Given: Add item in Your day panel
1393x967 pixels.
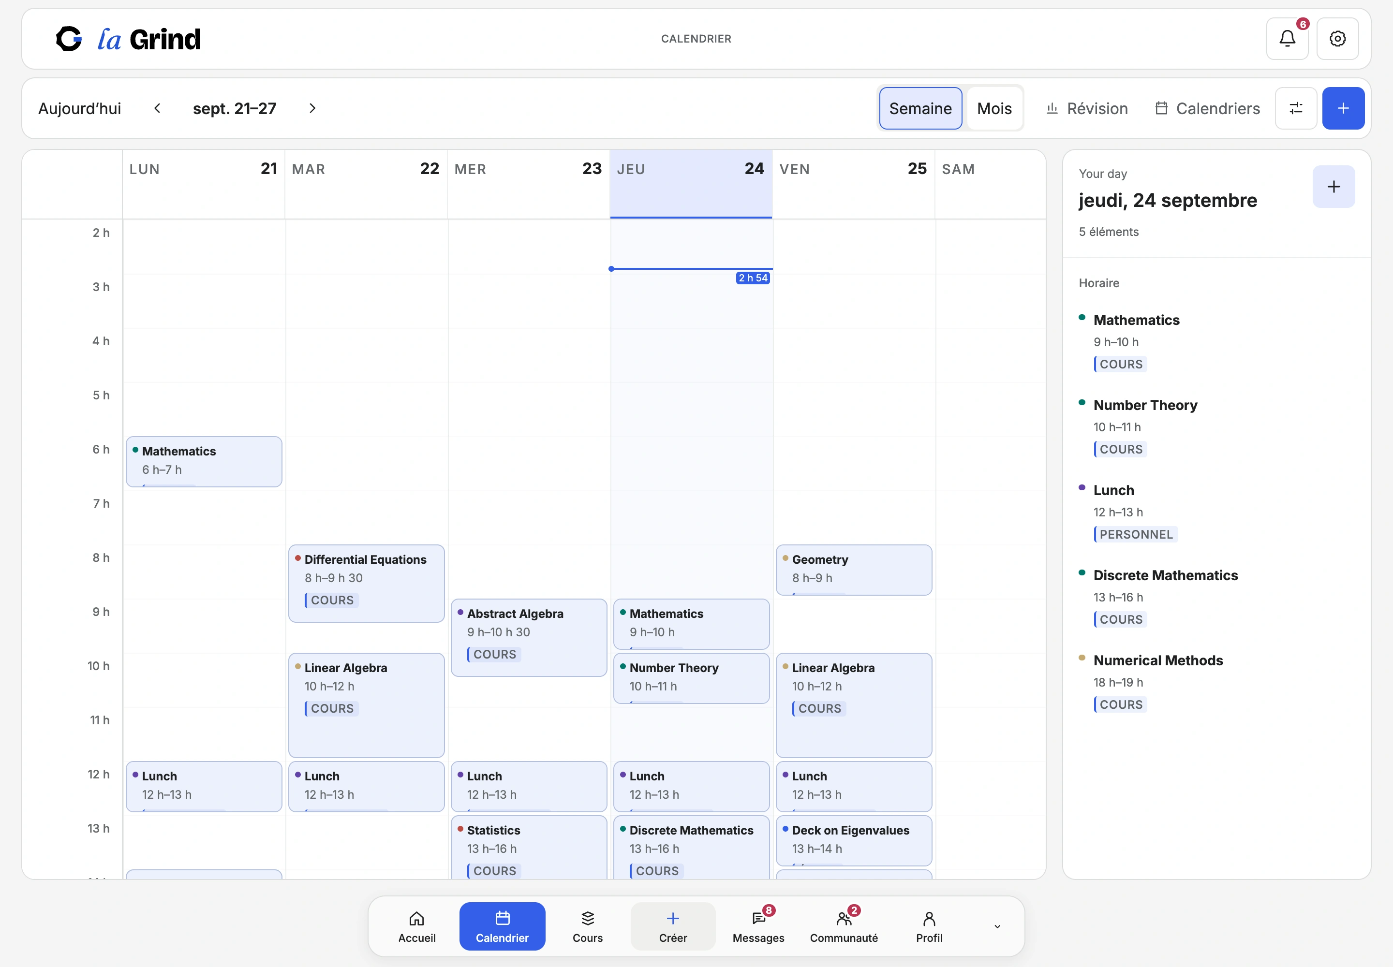Looking at the screenshot, I should (1334, 187).
